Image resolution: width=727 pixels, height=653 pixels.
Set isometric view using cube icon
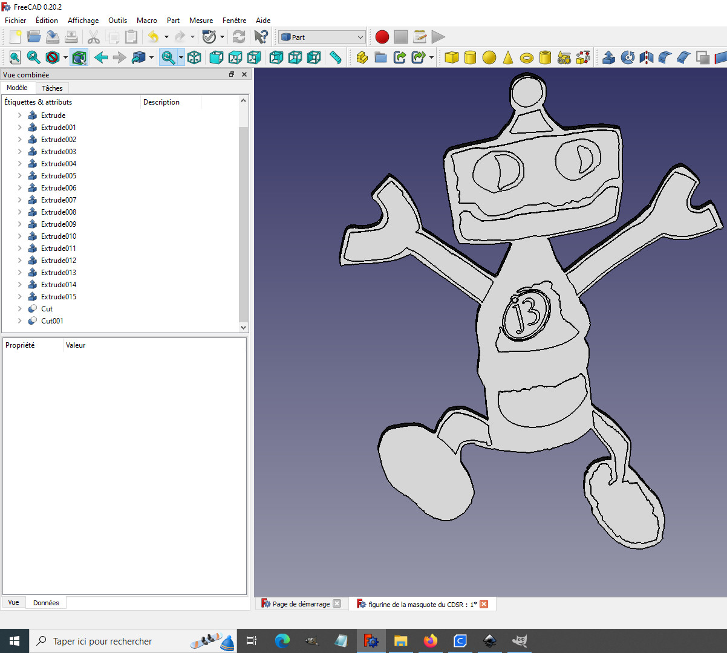(x=194, y=57)
